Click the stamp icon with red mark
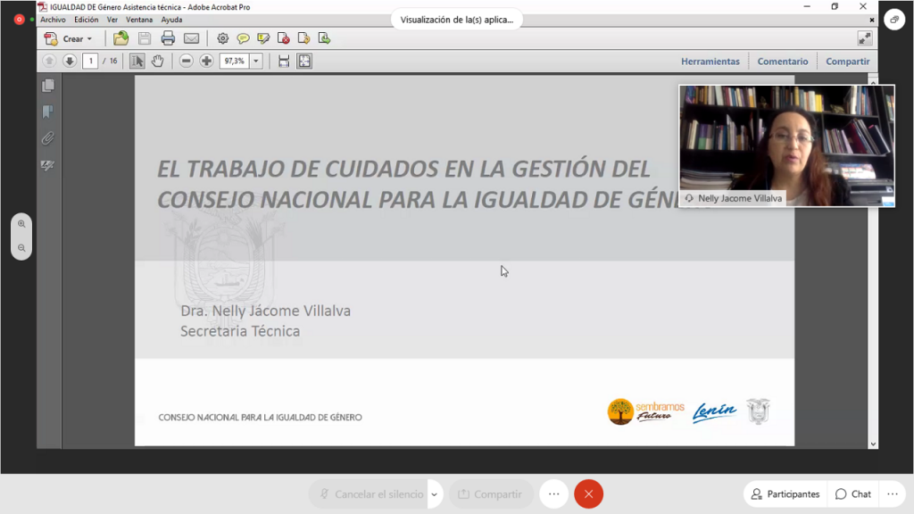 [284, 38]
